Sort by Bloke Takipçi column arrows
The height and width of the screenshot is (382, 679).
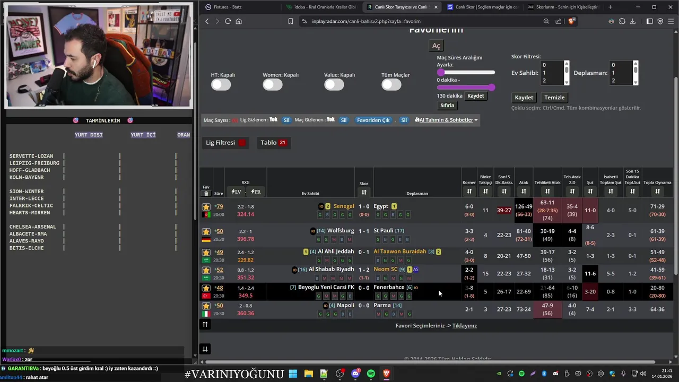(485, 192)
